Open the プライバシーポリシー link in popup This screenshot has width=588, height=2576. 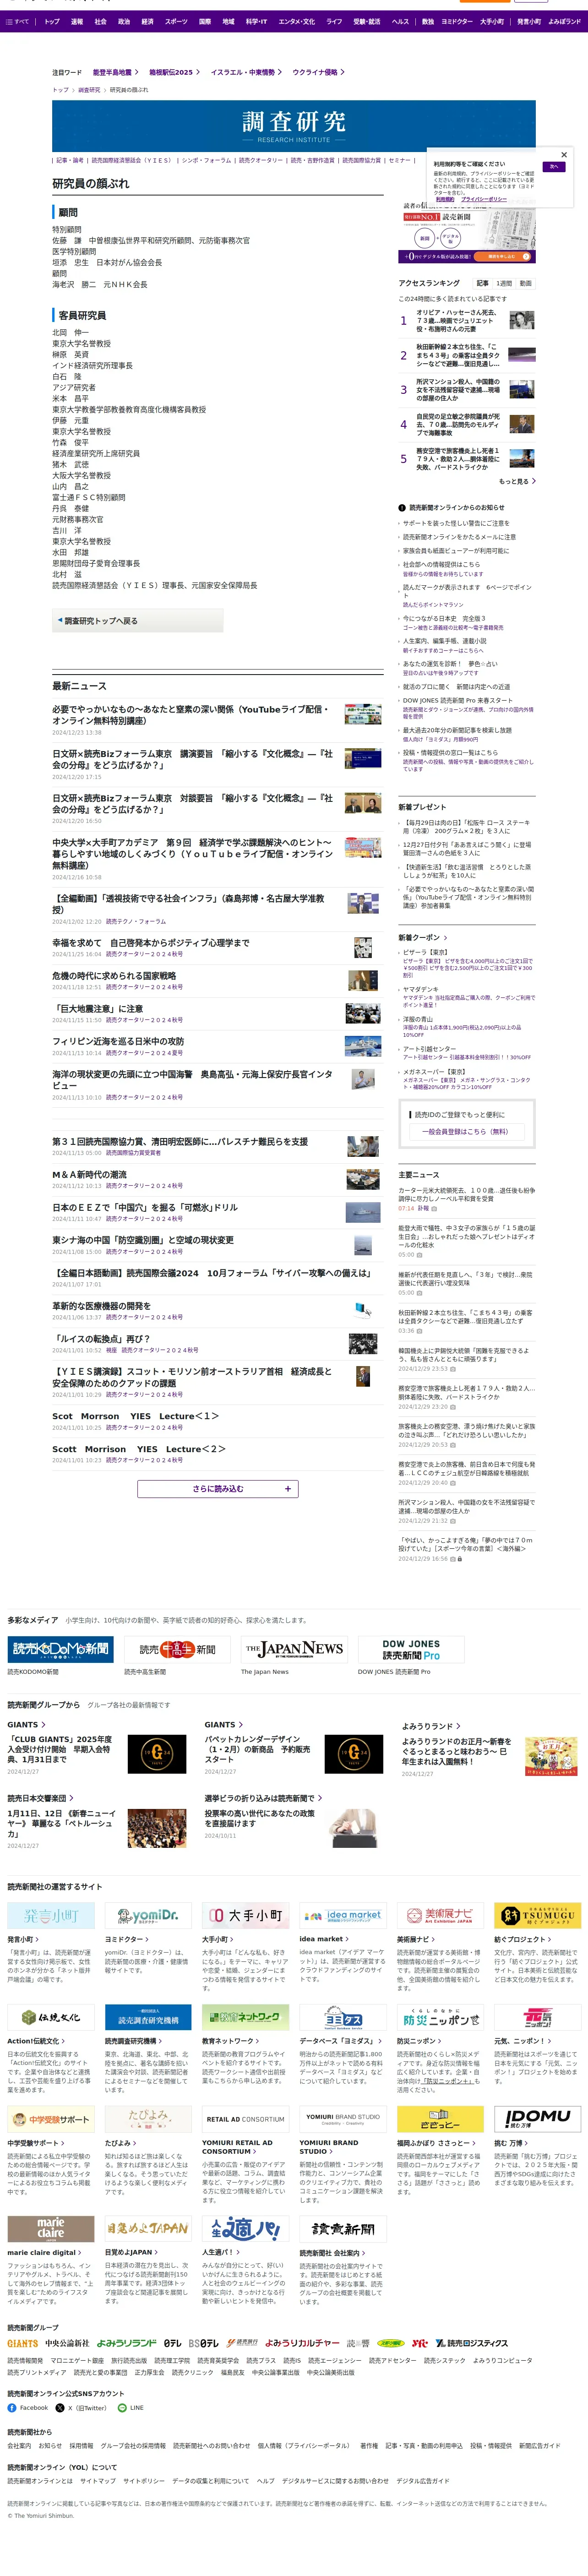click(483, 199)
